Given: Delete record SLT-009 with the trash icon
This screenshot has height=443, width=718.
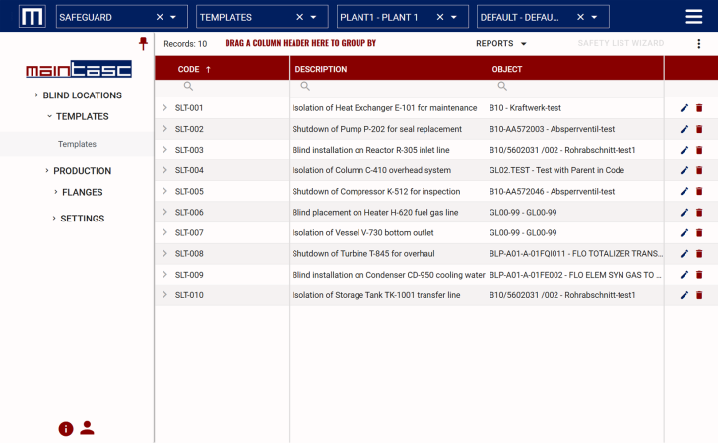Looking at the screenshot, I should click(699, 275).
